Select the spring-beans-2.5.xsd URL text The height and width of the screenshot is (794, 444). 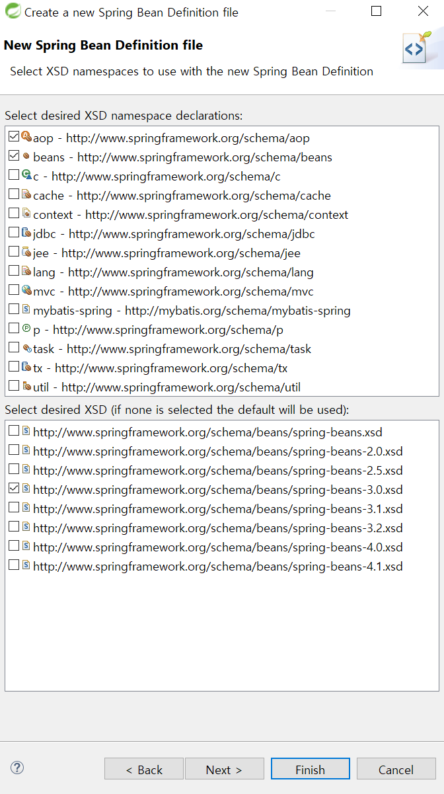click(218, 471)
